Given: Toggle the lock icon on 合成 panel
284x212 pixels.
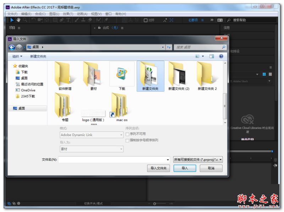Looking at the screenshot, I should pyautogui.click(x=99, y=28).
